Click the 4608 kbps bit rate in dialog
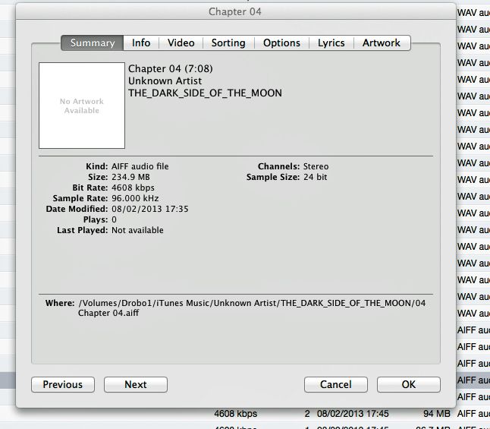490x429 pixels. pos(133,188)
